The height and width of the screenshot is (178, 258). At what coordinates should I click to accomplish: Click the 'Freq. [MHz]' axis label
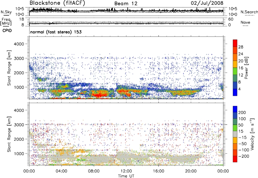6,22
